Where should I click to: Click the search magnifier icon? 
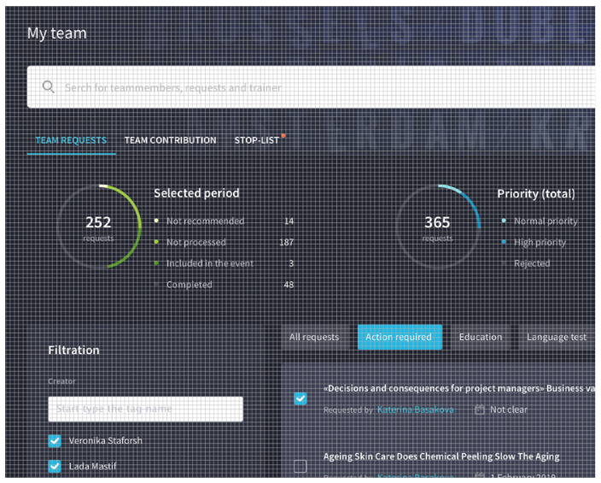pos(49,87)
